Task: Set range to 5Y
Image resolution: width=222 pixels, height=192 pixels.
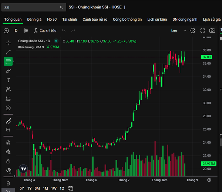Action: [x=22, y=188]
